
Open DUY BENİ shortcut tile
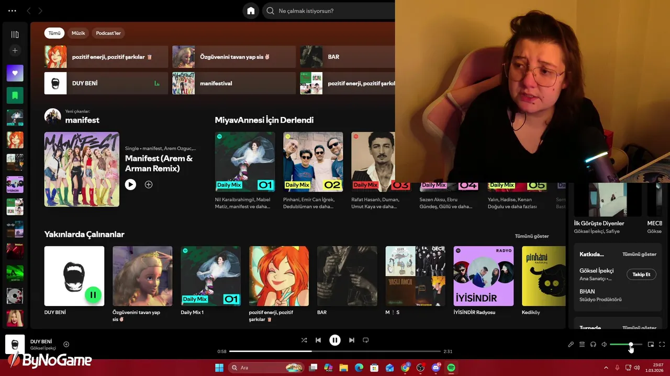point(106,83)
